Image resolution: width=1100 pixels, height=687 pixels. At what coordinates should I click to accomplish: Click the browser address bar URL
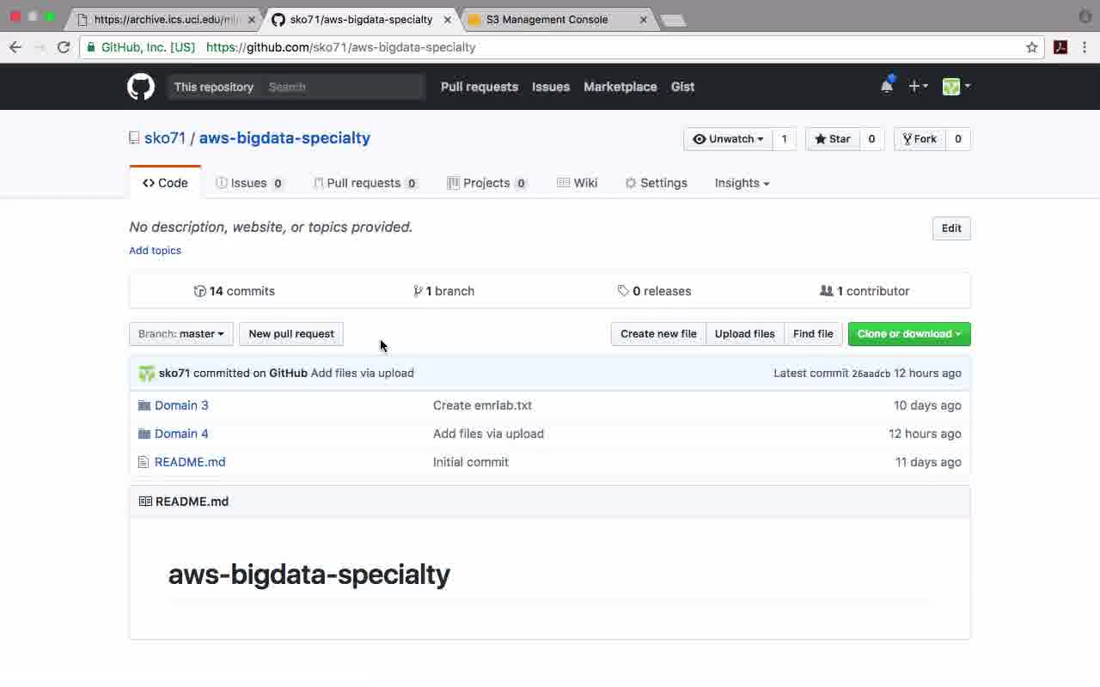tap(341, 47)
